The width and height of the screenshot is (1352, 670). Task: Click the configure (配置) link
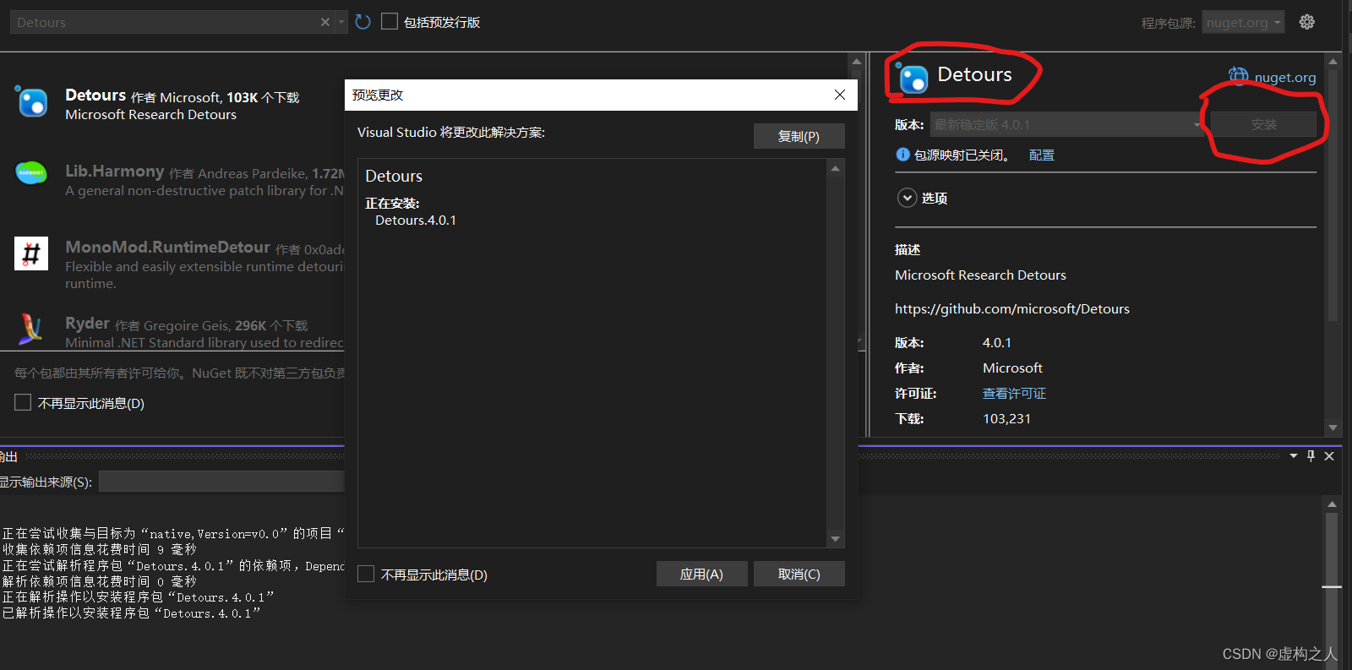pyautogui.click(x=1041, y=155)
